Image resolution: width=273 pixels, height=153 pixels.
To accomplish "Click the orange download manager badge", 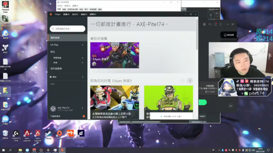I will [84, 116].
